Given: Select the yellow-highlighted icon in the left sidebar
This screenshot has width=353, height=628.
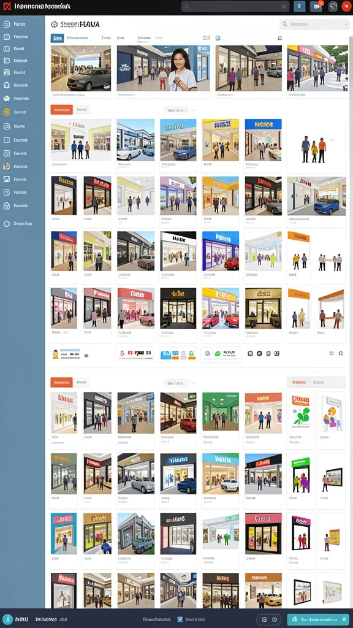Looking at the screenshot, I should [x=6, y=112].
